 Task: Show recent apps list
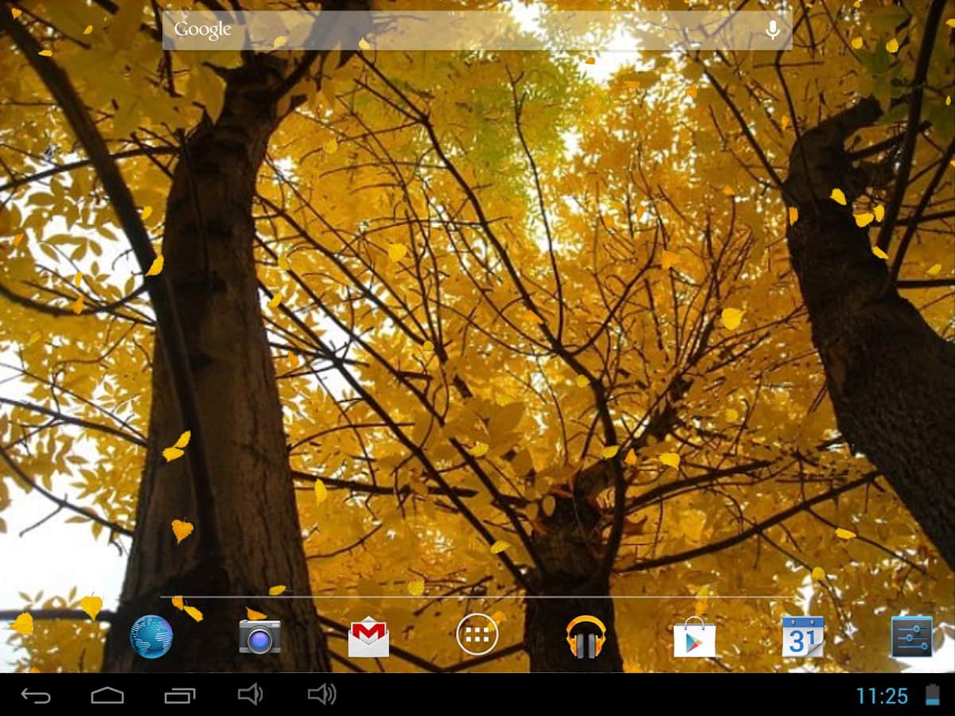180,695
